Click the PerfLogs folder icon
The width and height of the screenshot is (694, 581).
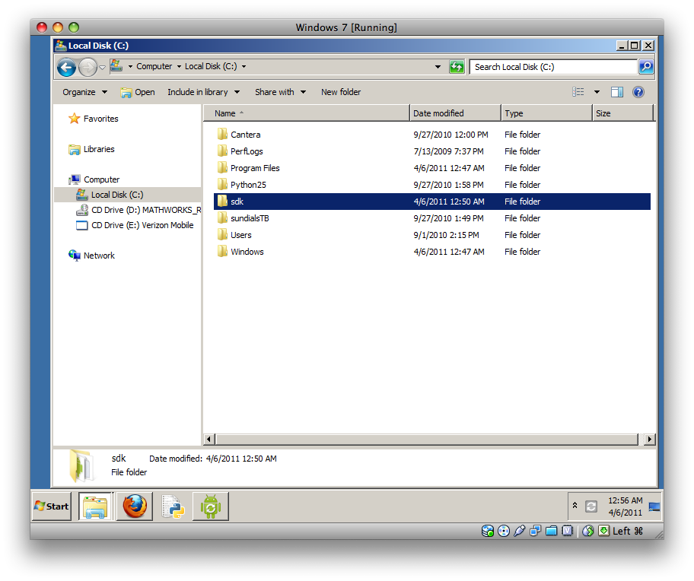coord(223,151)
